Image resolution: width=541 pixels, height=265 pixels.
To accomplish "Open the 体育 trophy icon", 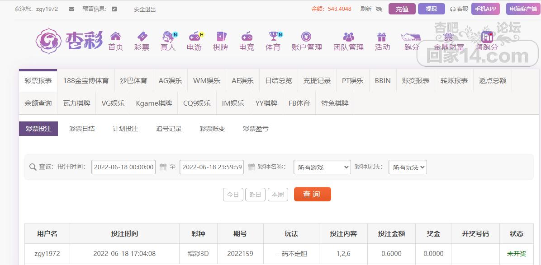I will 273,37.
